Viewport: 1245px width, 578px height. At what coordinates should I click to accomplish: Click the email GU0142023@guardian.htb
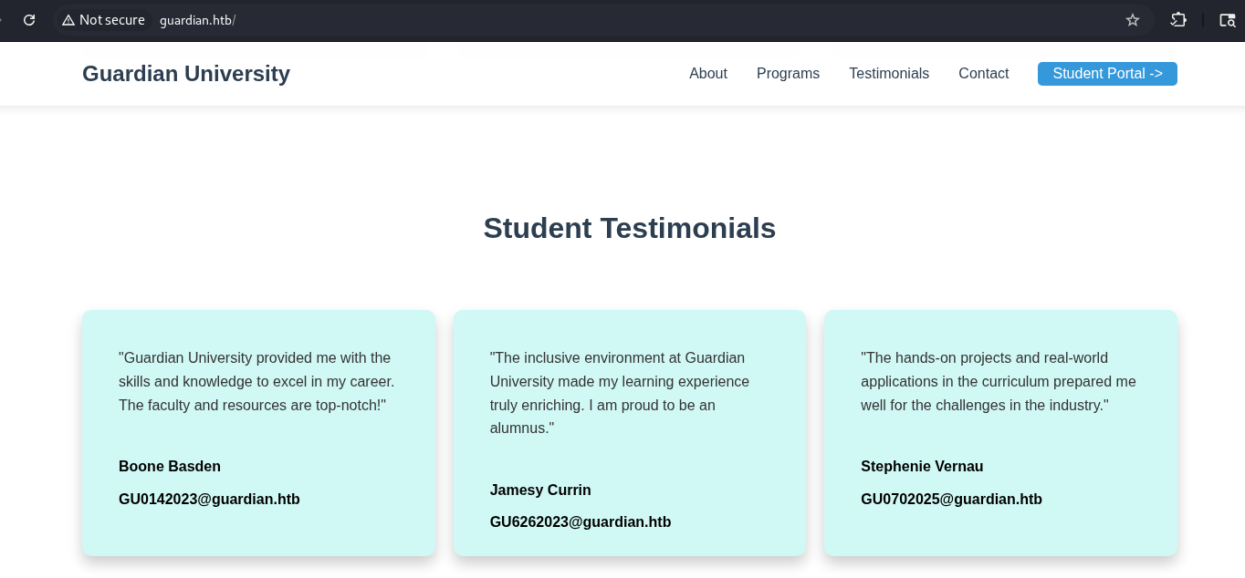pos(209,499)
